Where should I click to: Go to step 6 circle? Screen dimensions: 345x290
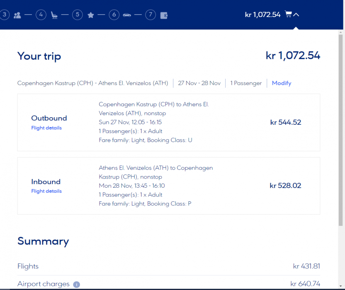point(114,15)
